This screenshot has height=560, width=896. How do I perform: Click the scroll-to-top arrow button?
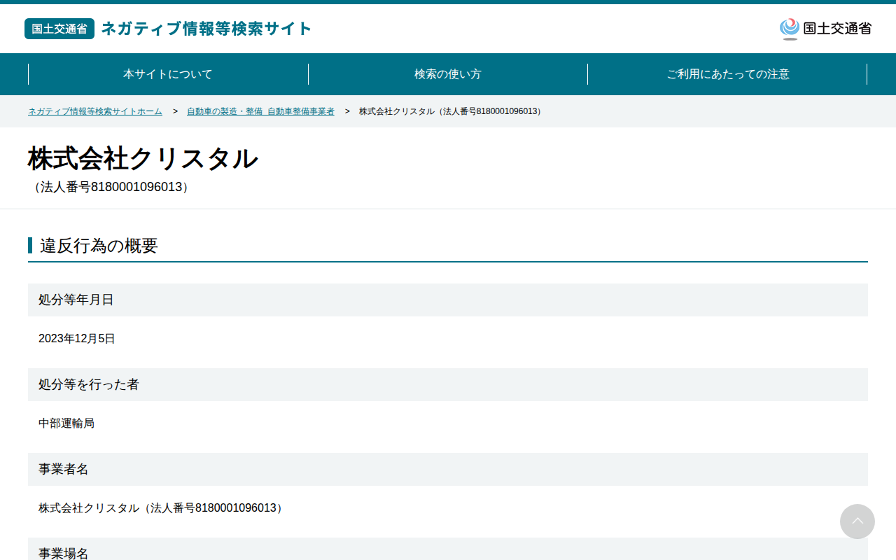point(857,521)
